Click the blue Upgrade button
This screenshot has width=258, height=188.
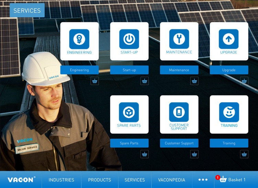click(x=229, y=70)
